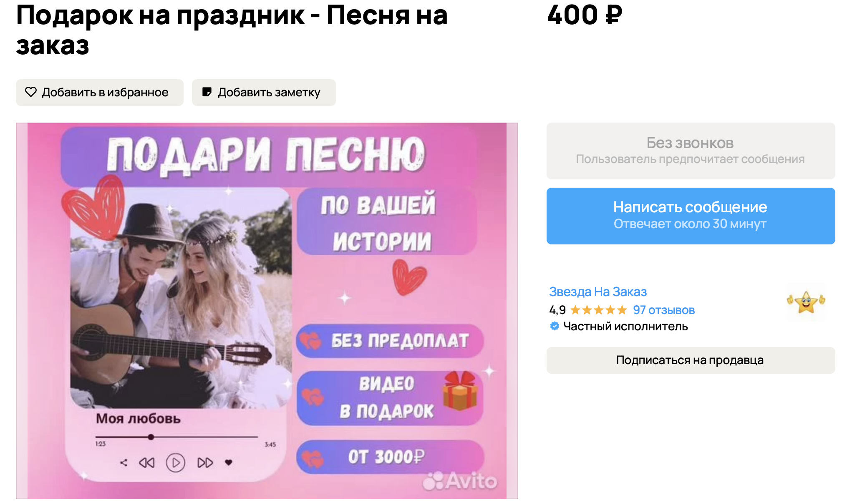
Task: Open the Звезда На Заказ seller profile
Action: 597,292
